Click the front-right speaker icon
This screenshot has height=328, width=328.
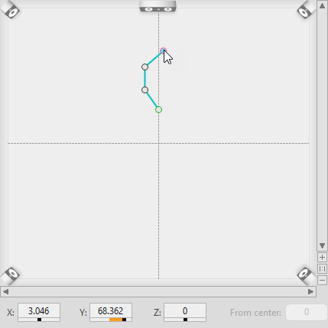306,10
